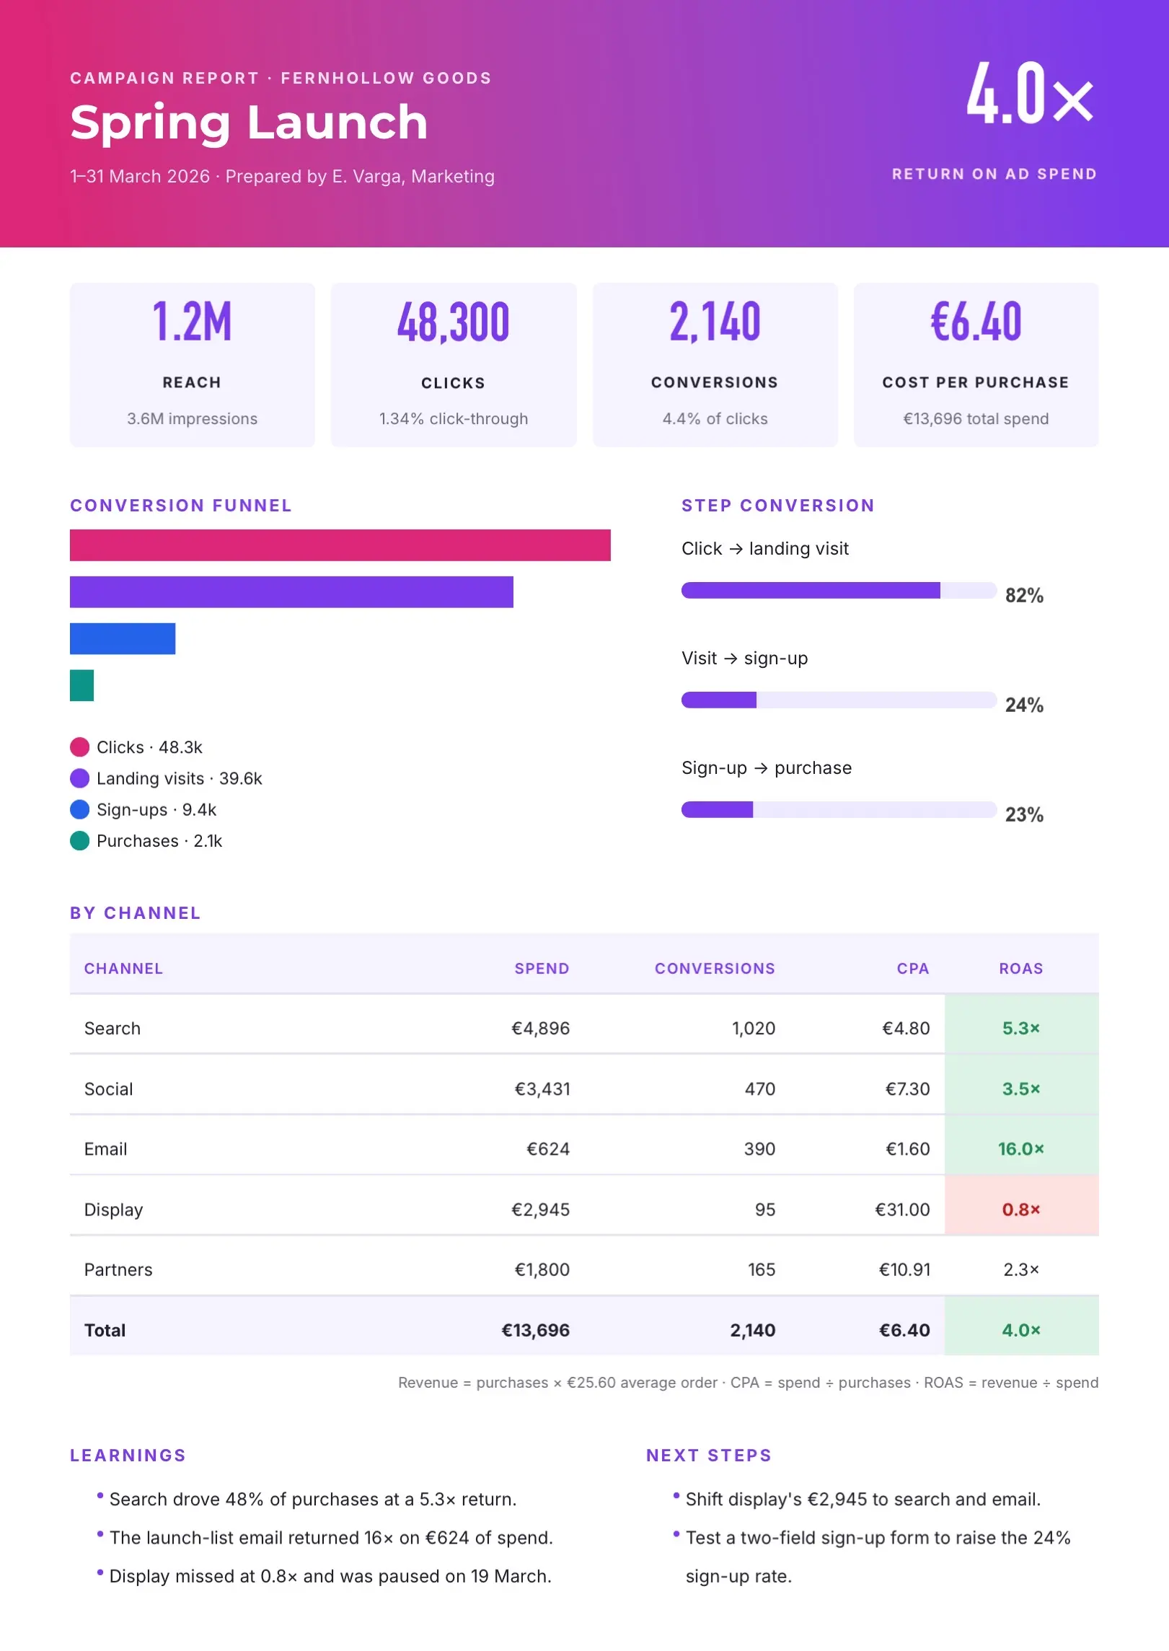Click the NEXT STEPS heading
This screenshot has width=1169, height=1651.
(709, 1456)
